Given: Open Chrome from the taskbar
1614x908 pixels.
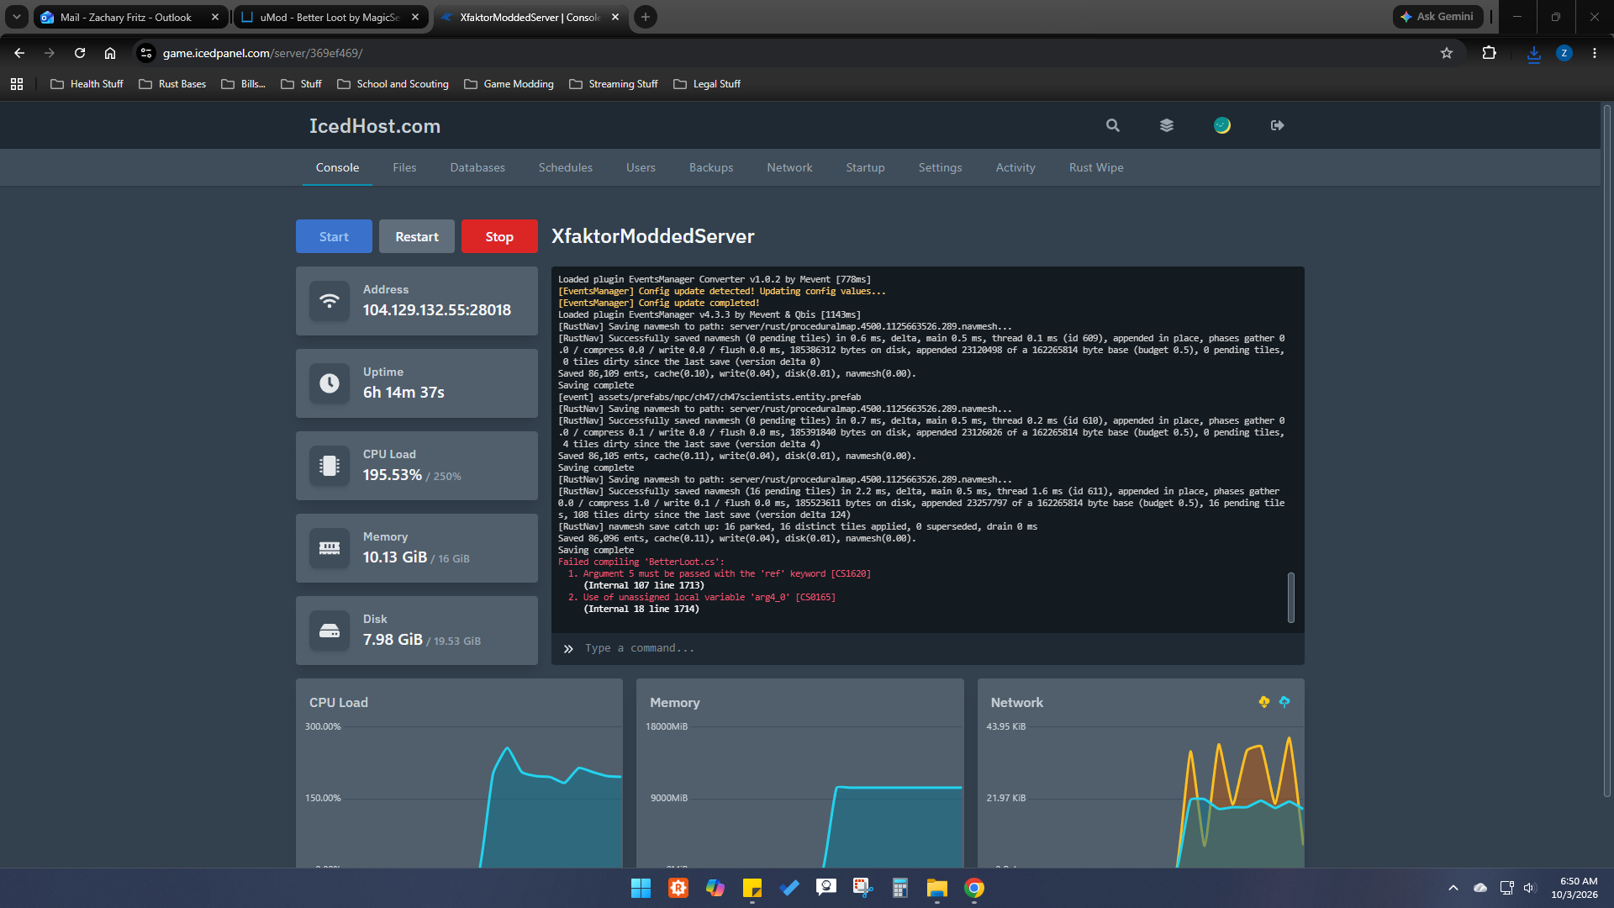Looking at the screenshot, I should [x=974, y=888].
